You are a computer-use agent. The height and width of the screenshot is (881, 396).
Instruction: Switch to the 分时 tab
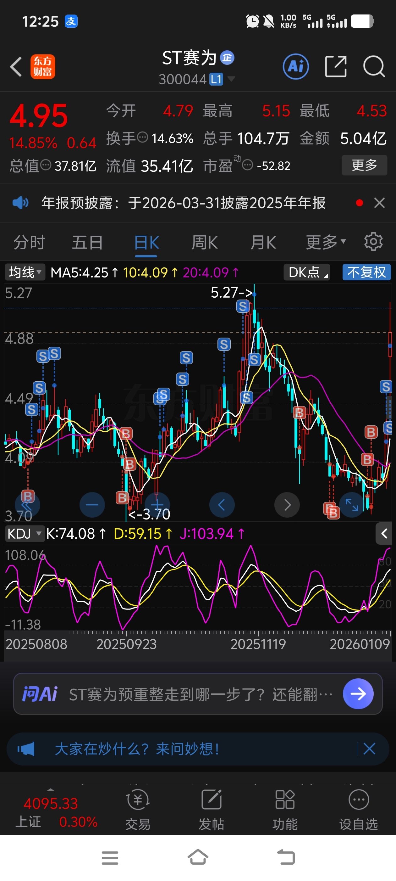[x=29, y=243]
